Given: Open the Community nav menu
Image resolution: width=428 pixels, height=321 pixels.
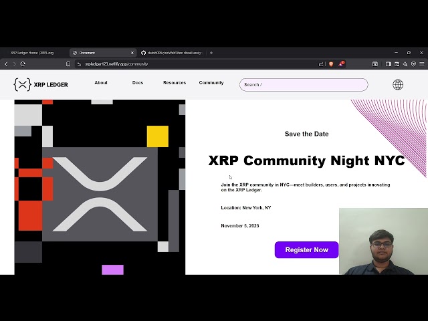Looking at the screenshot, I should click(211, 83).
